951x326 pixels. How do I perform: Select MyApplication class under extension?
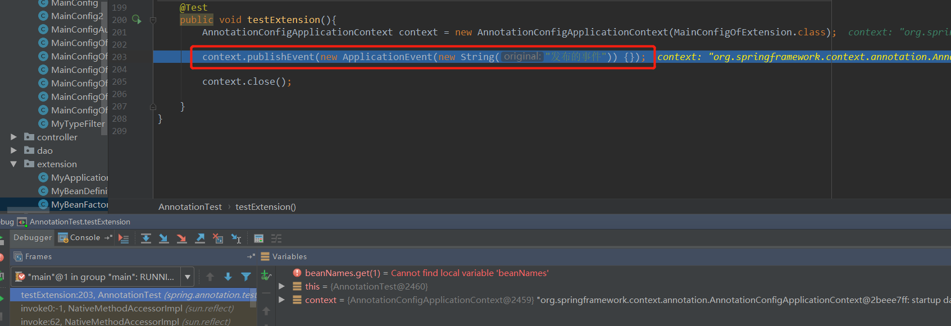click(79, 177)
